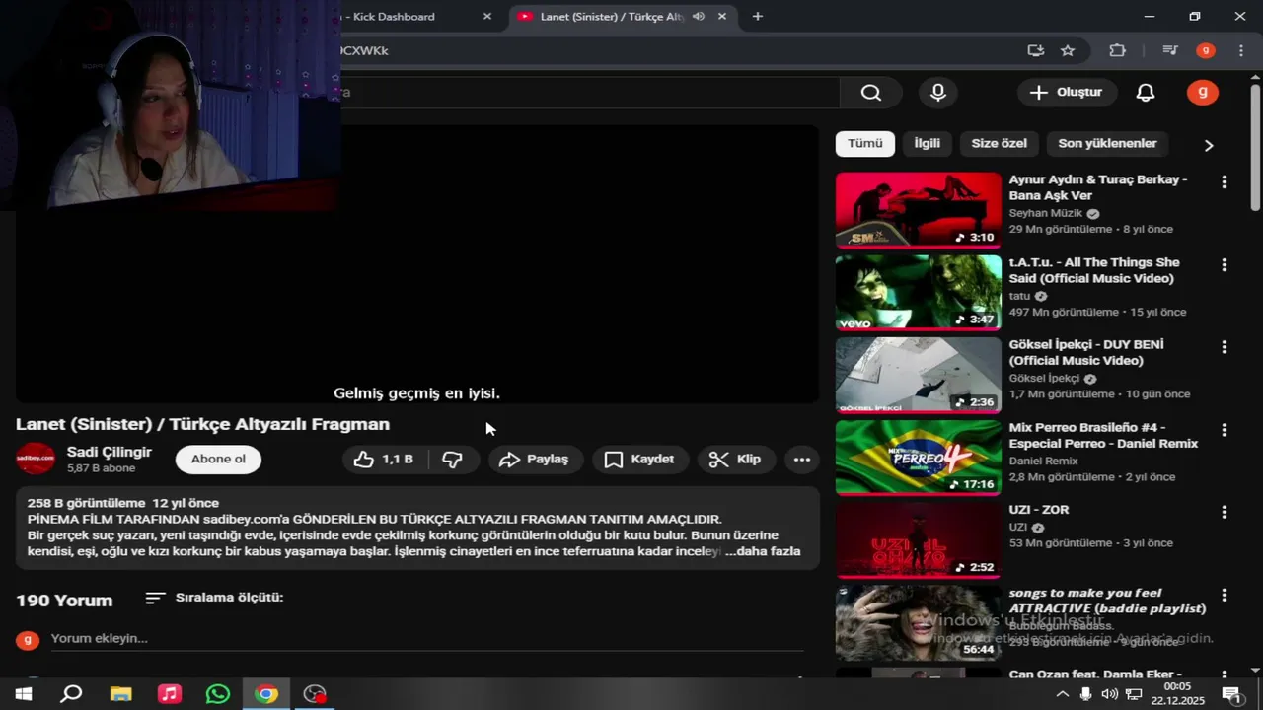Open OBS Studio from taskbar
Screen dimensions: 1263x710
(x=315, y=694)
